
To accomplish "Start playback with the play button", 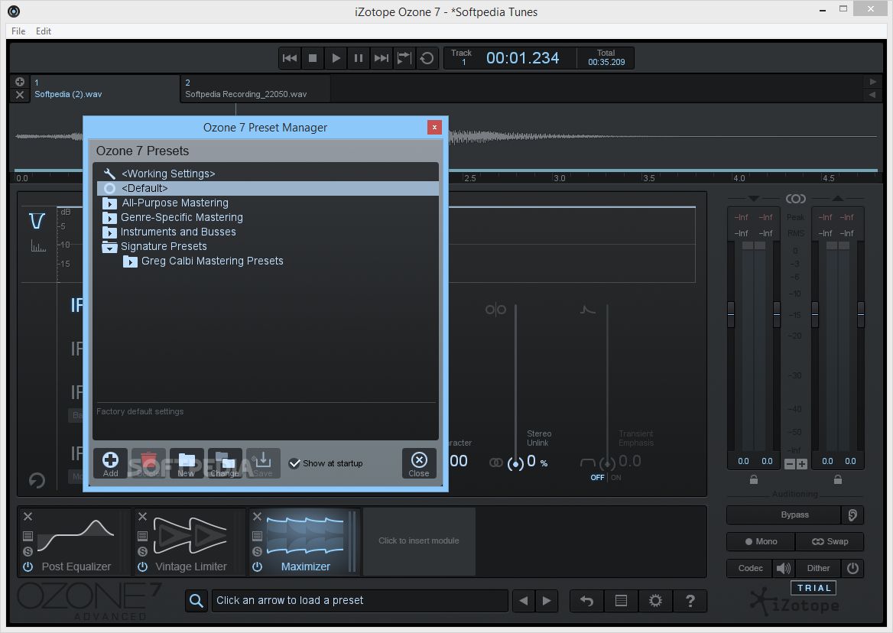I will (336, 58).
